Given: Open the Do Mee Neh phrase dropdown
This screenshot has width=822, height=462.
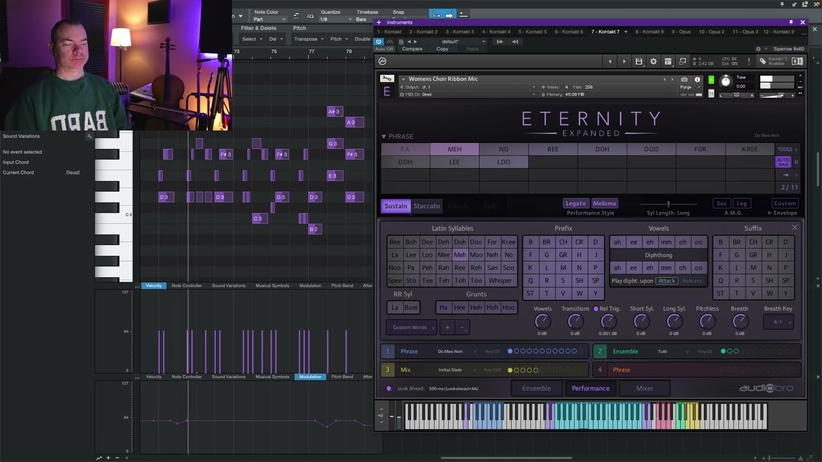Looking at the screenshot, I should (x=457, y=352).
